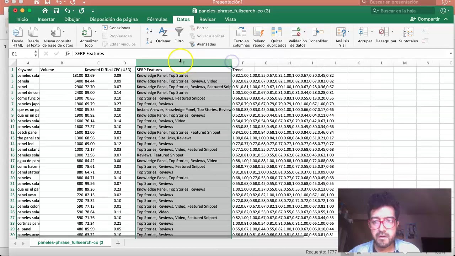Click previous sheet navigation arrow
The height and width of the screenshot is (256, 455).
point(15,243)
